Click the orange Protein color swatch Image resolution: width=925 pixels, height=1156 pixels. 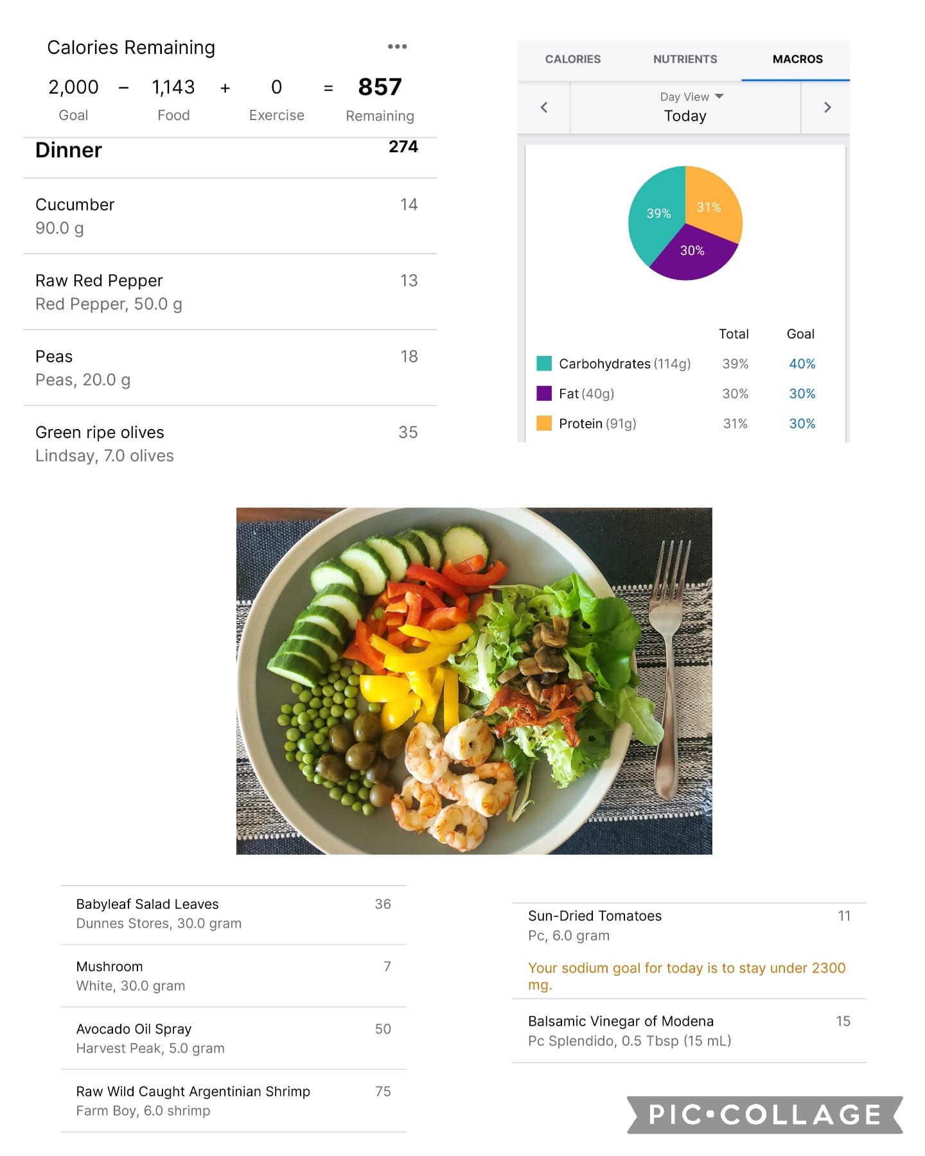pyautogui.click(x=544, y=423)
